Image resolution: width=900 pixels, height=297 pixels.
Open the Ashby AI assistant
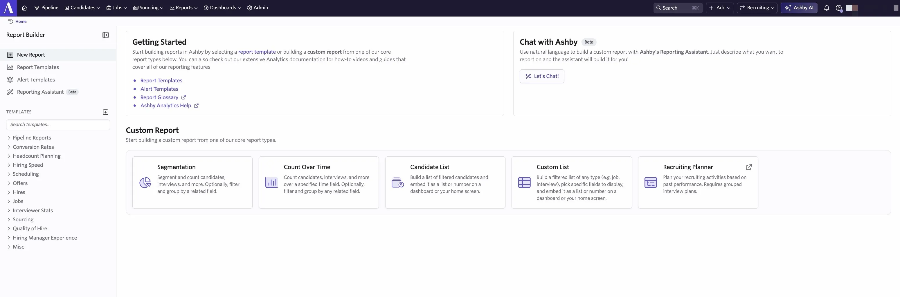[799, 8]
